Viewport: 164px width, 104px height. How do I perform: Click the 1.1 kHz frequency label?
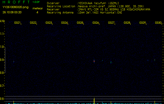pos(2,34)
